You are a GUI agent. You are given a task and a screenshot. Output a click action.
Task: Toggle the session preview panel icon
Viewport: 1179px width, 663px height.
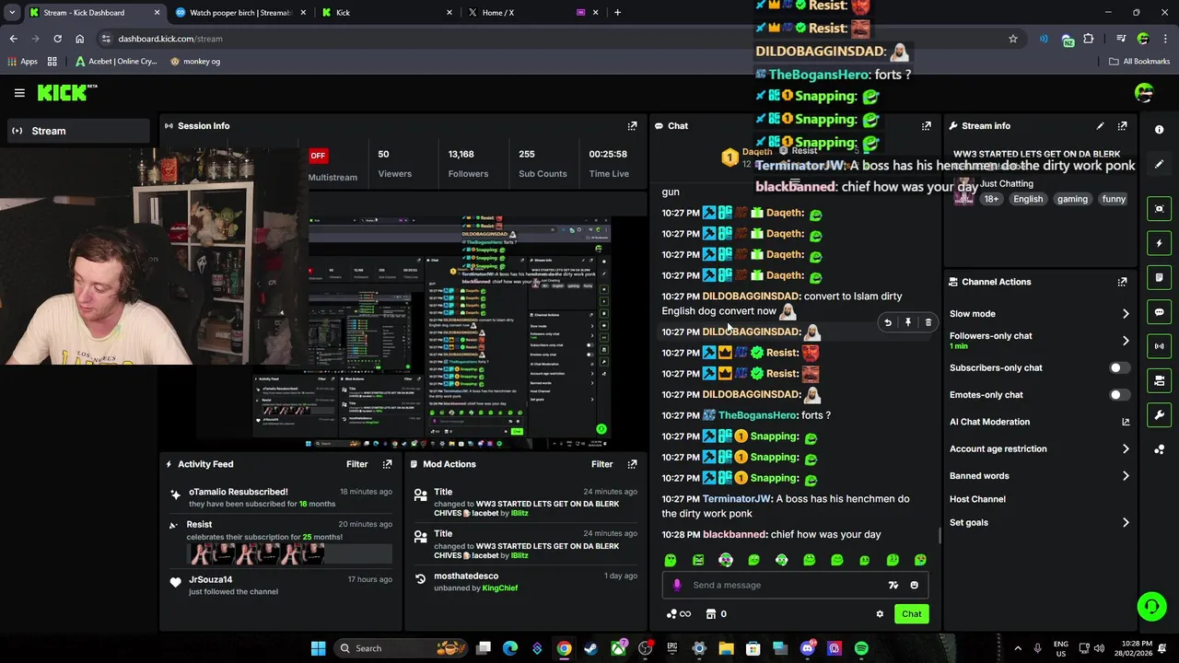point(1159,209)
